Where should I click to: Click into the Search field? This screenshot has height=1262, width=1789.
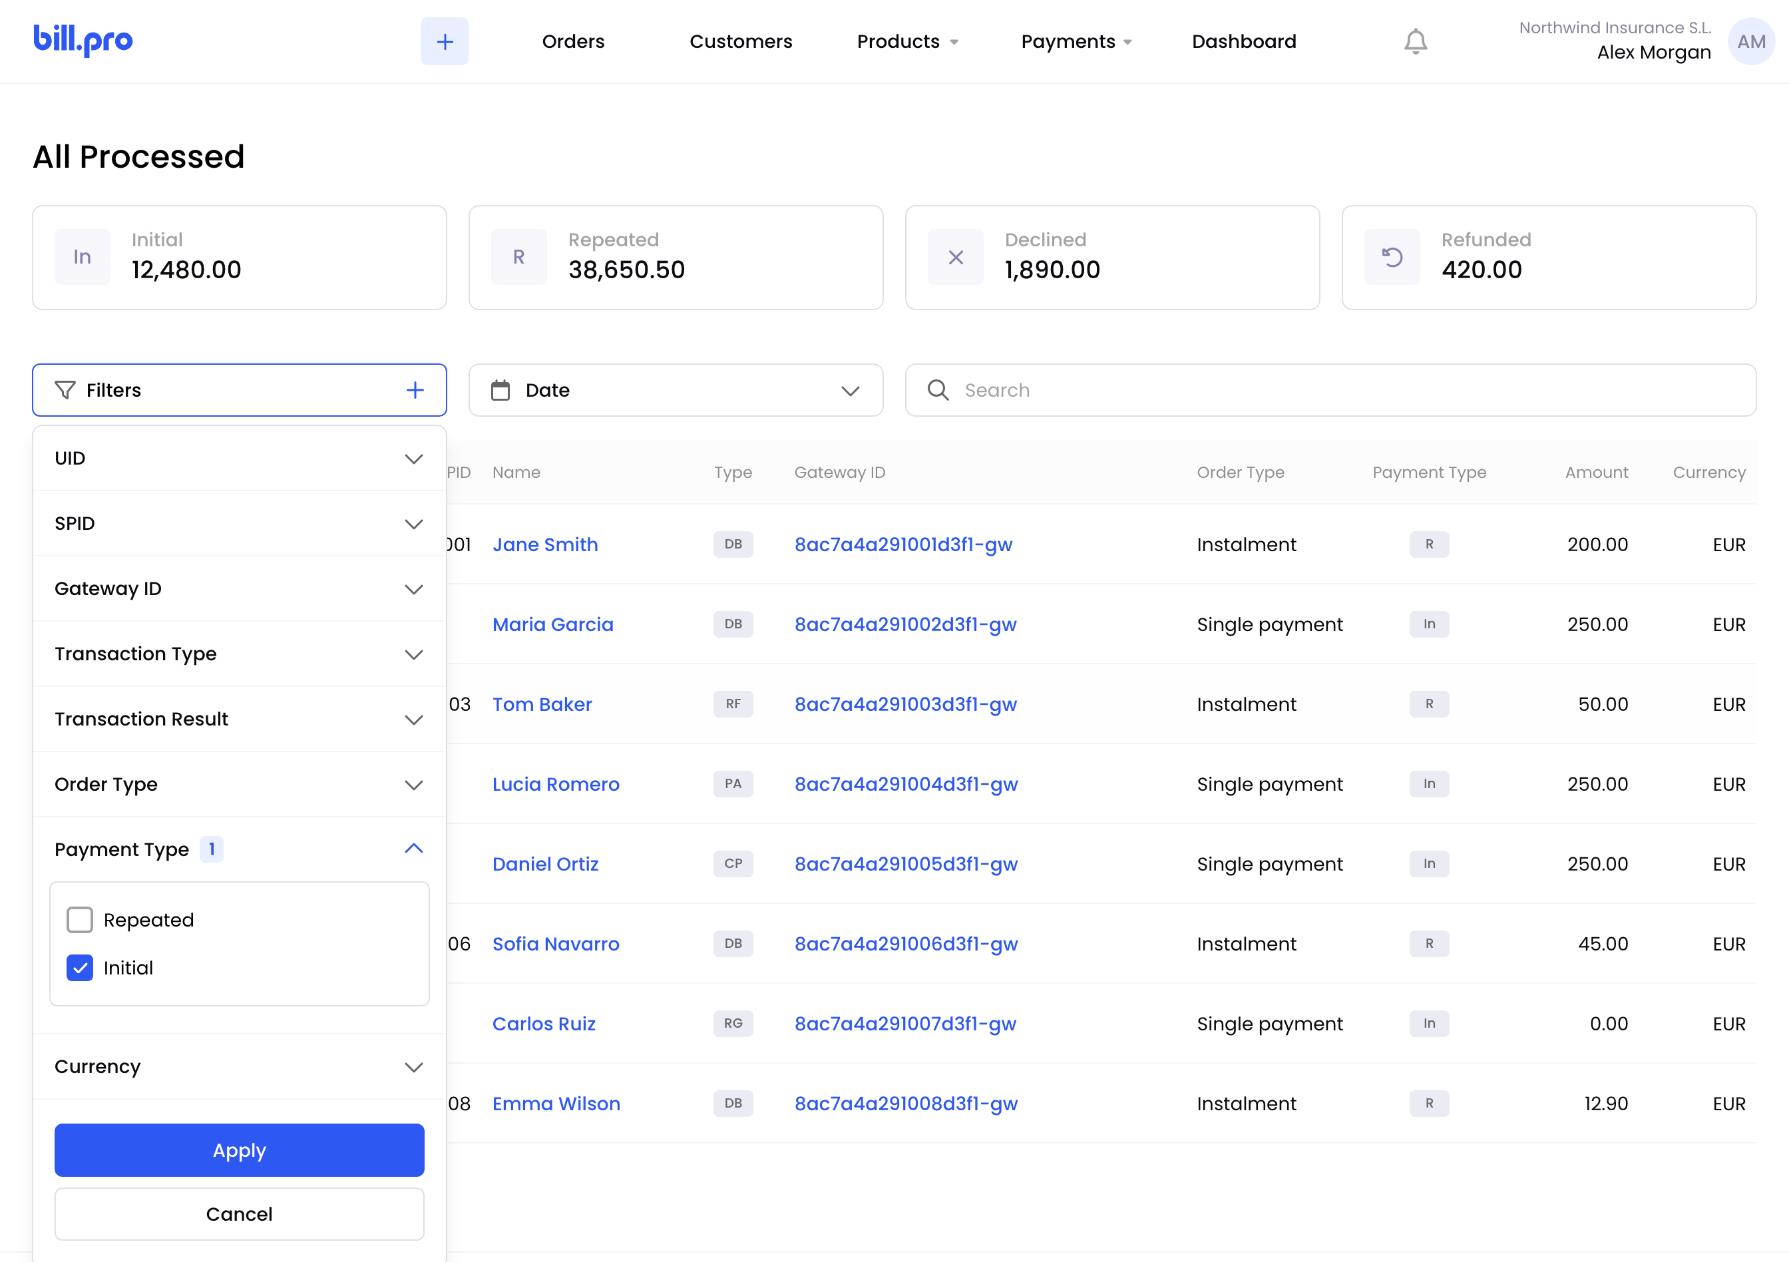[x=1331, y=390]
